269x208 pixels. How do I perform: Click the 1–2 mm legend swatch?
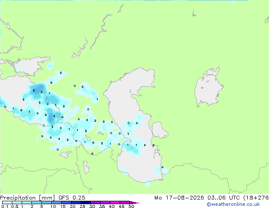[27, 202]
